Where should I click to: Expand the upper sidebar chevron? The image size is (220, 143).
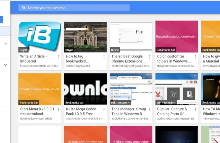click(x=5, y=44)
